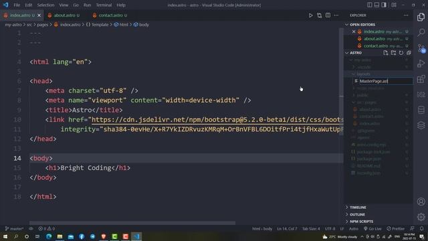Click the MasterPage.ast filename input field
The width and height of the screenshot is (428, 241).
[x=383, y=81]
